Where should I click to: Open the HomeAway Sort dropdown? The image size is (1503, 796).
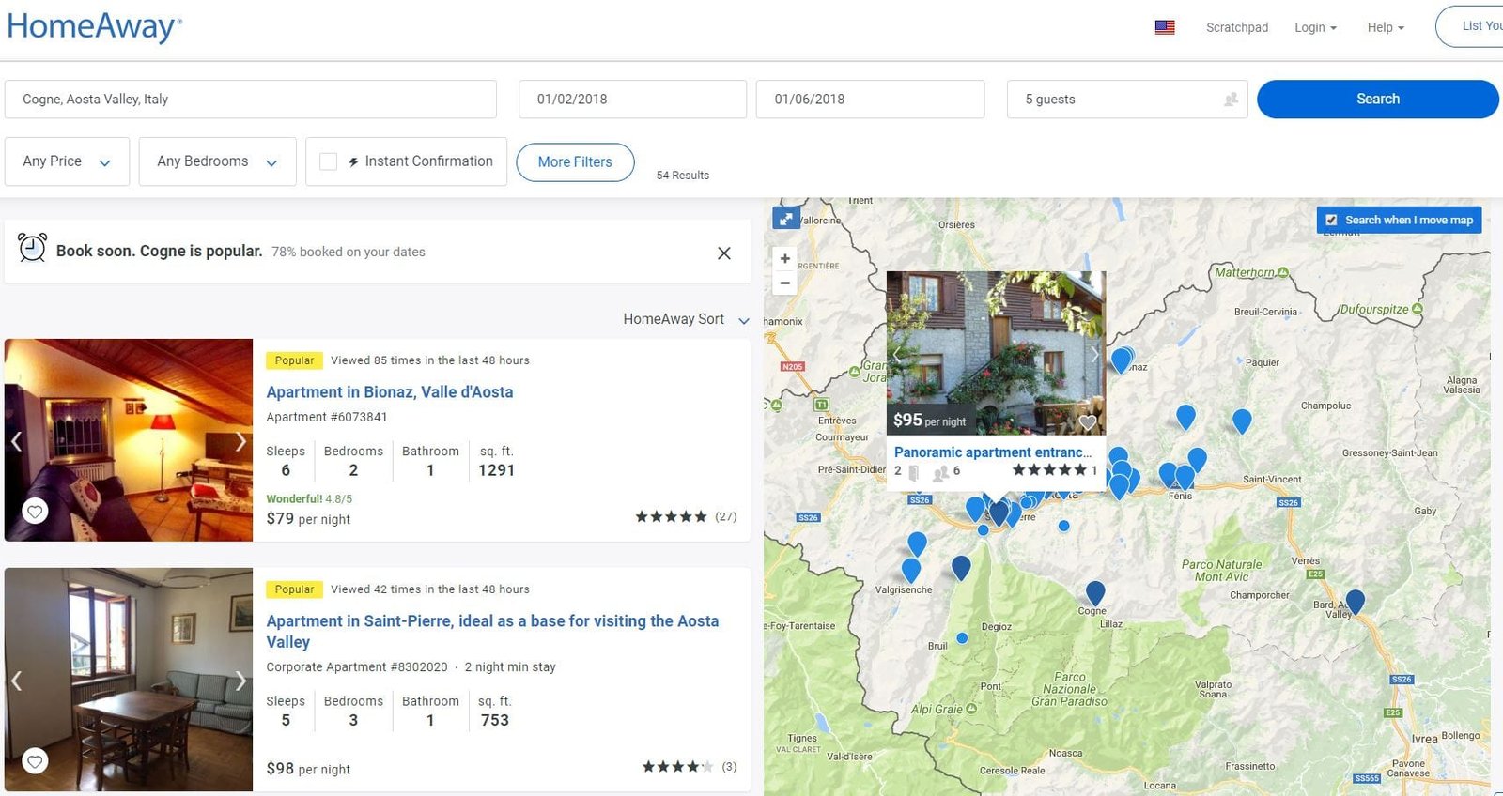click(x=686, y=319)
